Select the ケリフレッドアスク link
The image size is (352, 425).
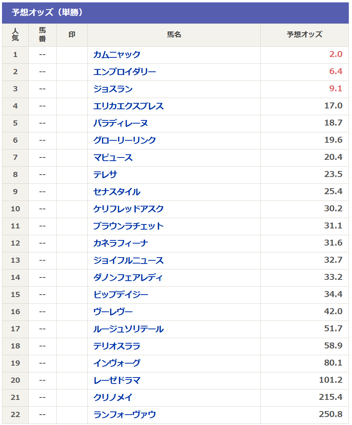click(x=128, y=209)
